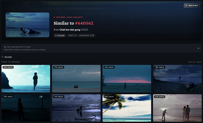The image size is (203, 123).
Task: Open the 74% match anchor on shore thumbnail
Action: [x=76, y=108]
